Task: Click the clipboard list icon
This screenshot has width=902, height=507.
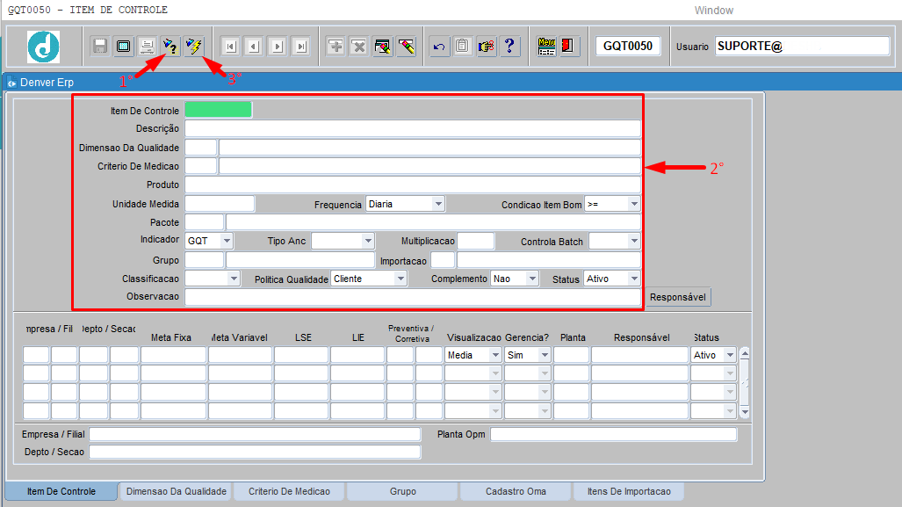Action: coord(462,46)
